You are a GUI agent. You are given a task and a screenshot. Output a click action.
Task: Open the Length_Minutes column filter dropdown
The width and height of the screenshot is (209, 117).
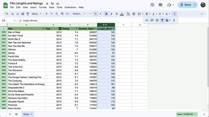113,29
